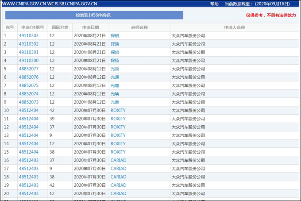Open number 48512404 in row 11
Screen dimensions: 301x201
point(29,119)
